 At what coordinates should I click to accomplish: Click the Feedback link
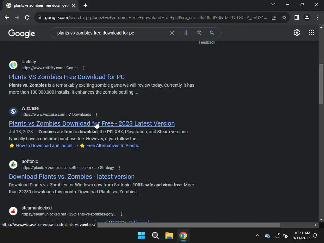(x=207, y=42)
